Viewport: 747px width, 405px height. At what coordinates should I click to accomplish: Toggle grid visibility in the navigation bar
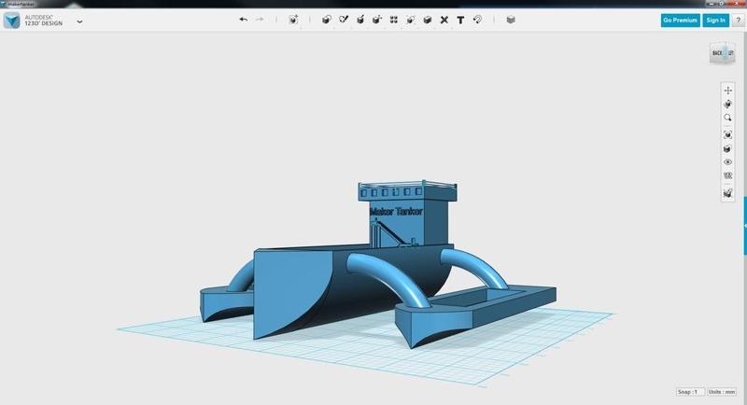coord(727,175)
